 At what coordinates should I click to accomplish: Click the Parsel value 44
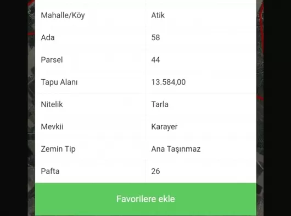155,60
